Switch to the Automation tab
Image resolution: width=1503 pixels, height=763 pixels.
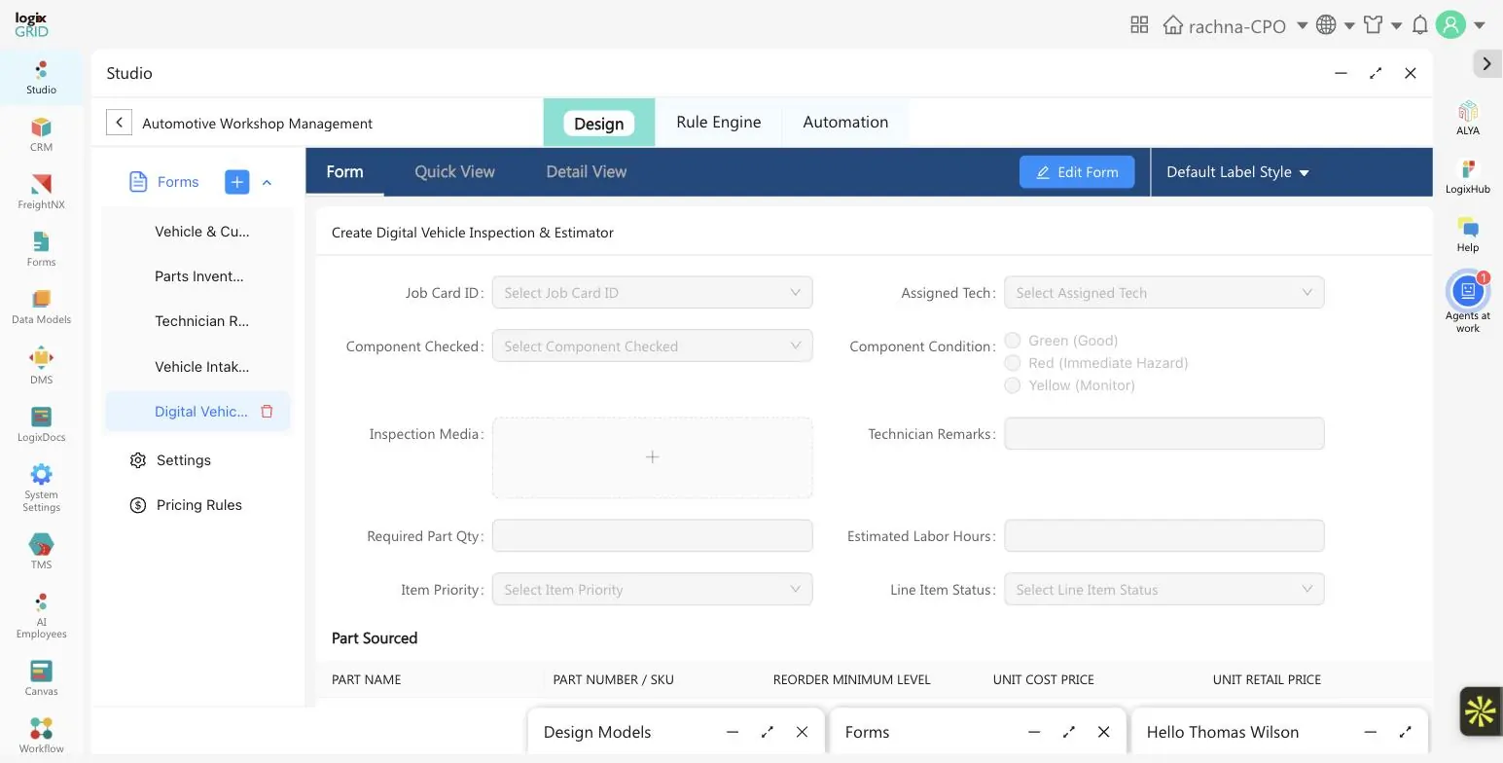(x=844, y=122)
